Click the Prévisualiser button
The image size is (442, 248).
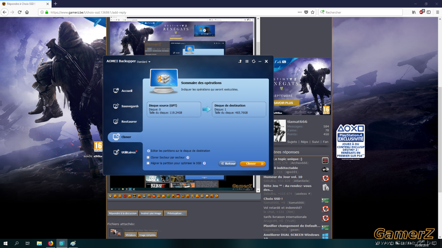click(x=175, y=213)
